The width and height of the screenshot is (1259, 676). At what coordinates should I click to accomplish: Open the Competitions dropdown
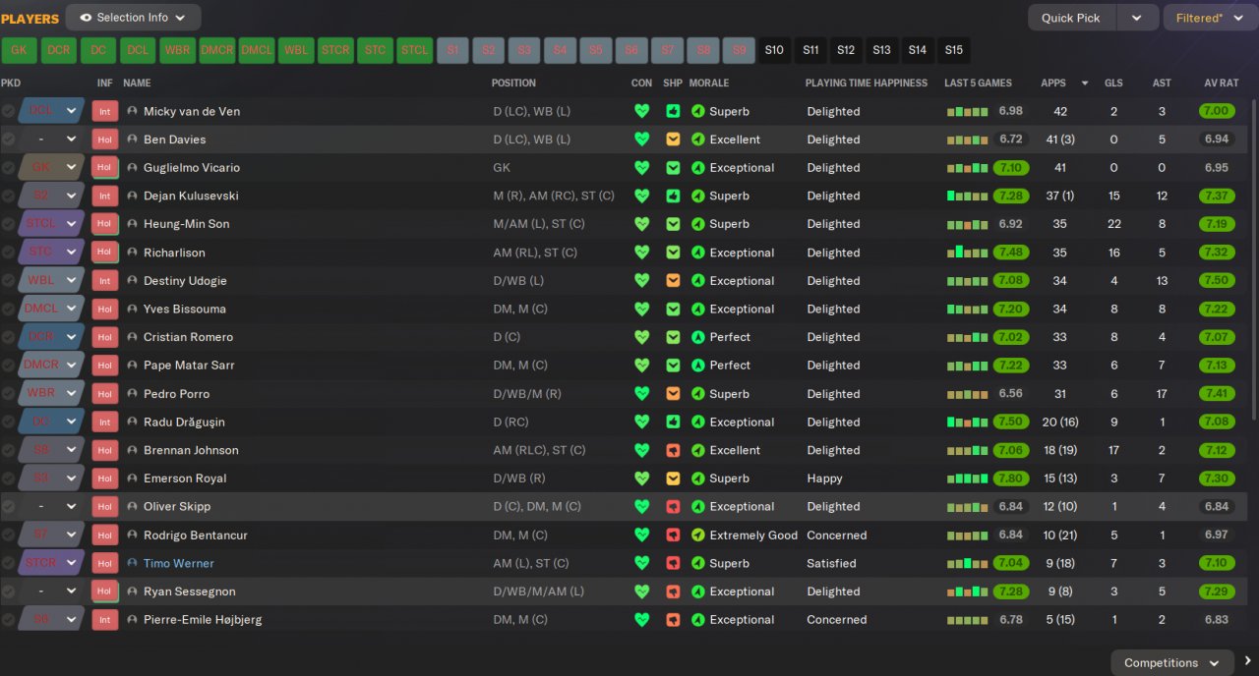tap(1172, 662)
